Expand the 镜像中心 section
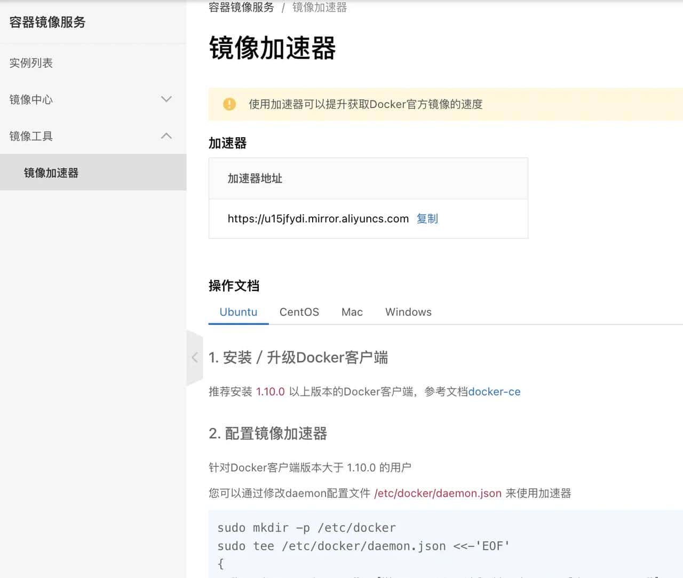The width and height of the screenshot is (683, 578). point(166,99)
